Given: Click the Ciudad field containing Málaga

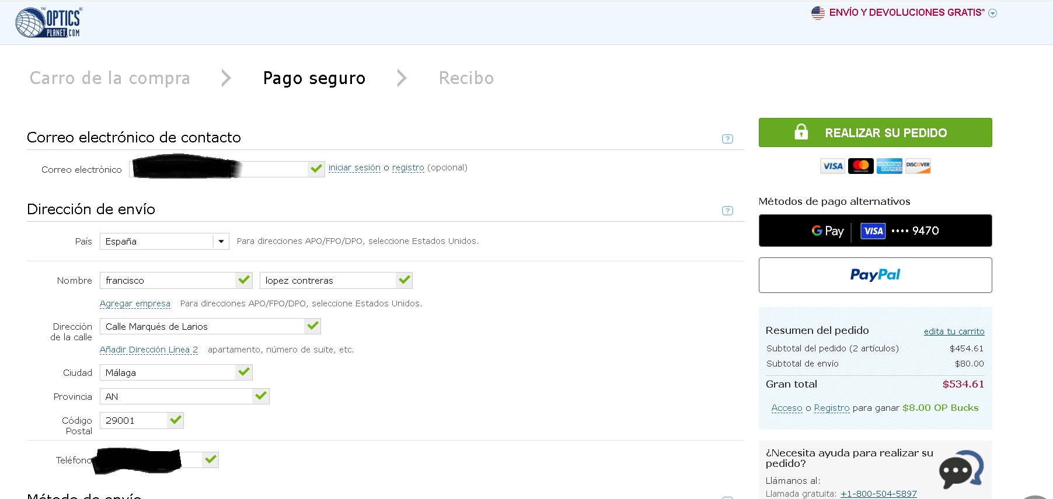Looking at the screenshot, I should point(168,373).
